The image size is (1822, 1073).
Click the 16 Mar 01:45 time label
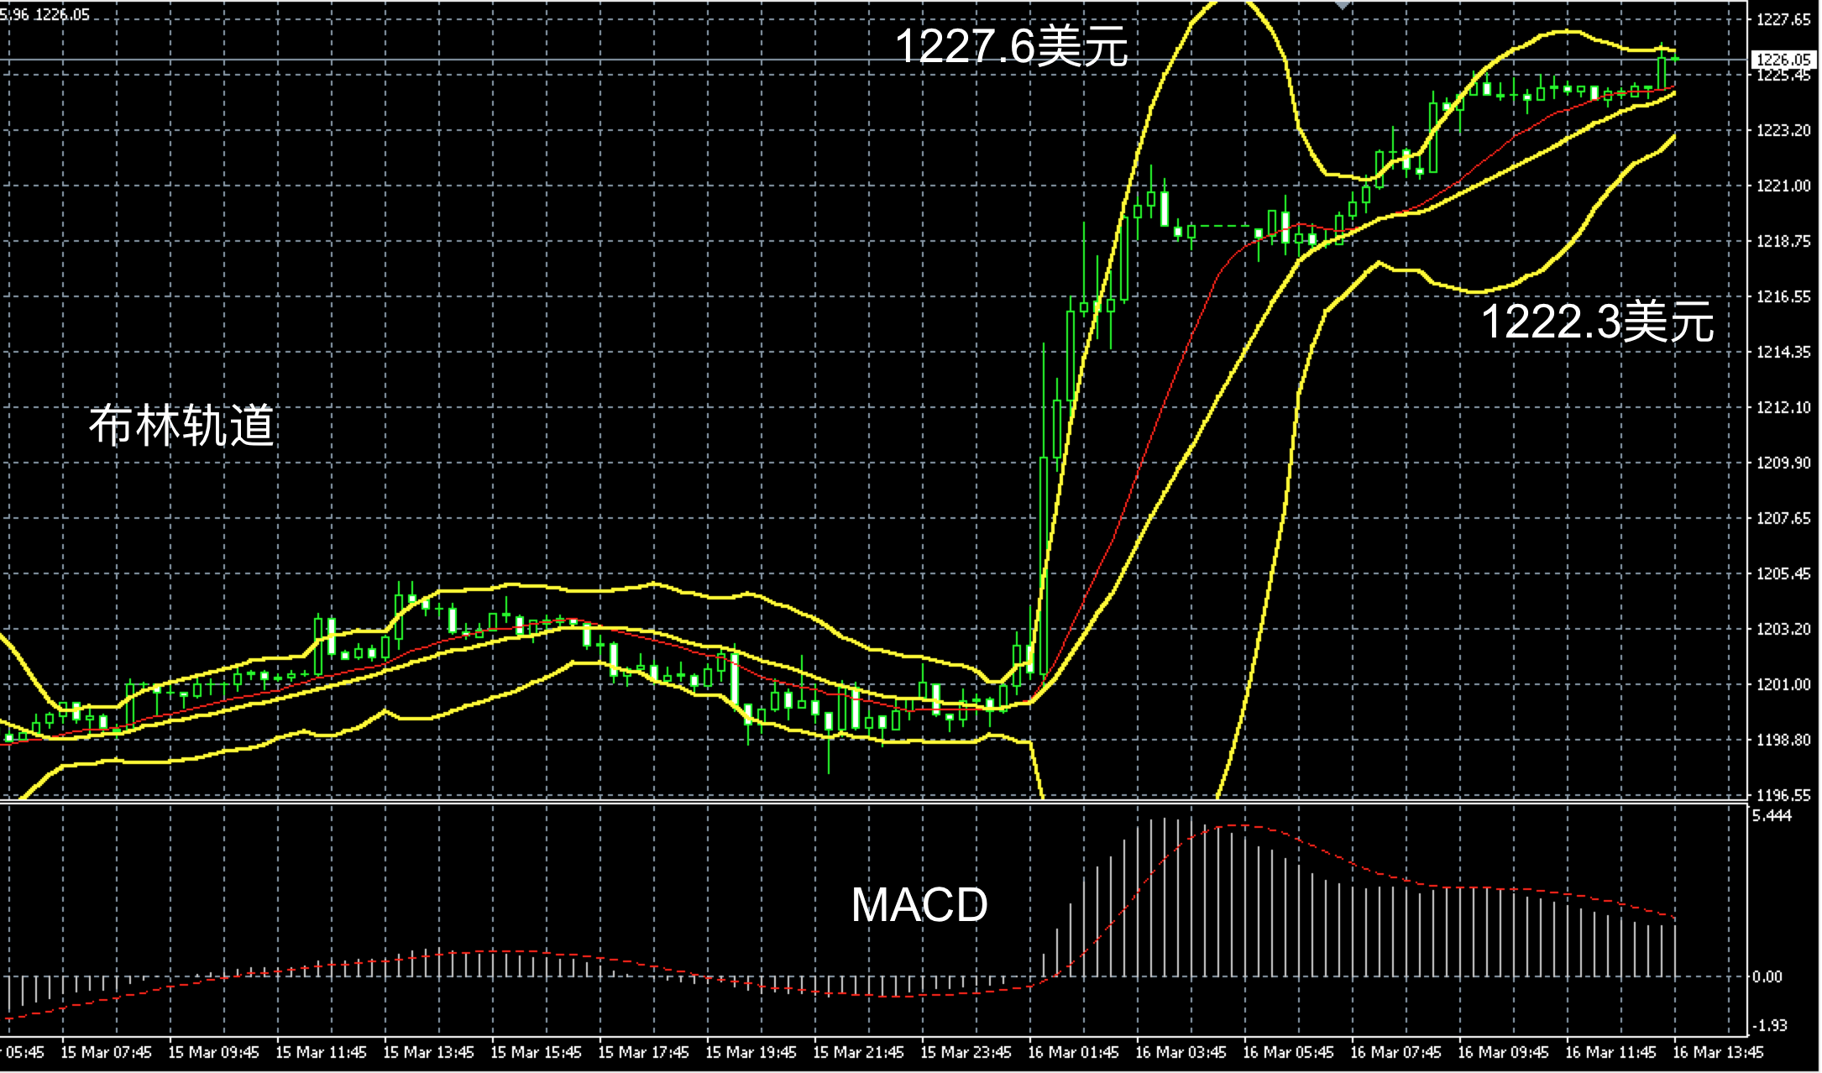(x=1073, y=1052)
